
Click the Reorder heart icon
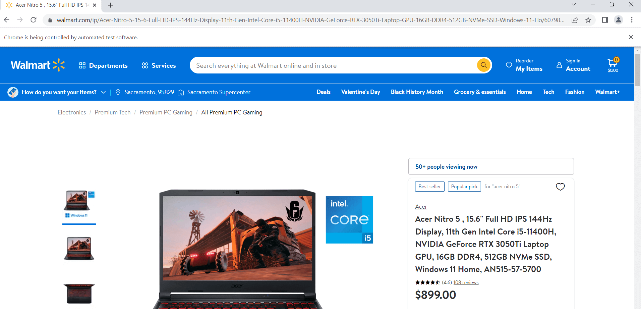(x=509, y=65)
